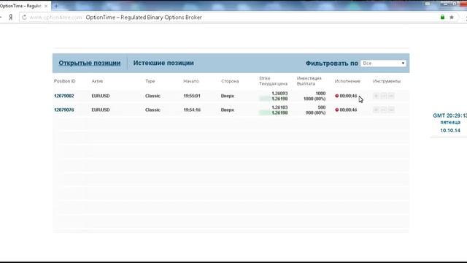Click the 'Исполнение' column header
This screenshot has height=263, width=467.
347,81
